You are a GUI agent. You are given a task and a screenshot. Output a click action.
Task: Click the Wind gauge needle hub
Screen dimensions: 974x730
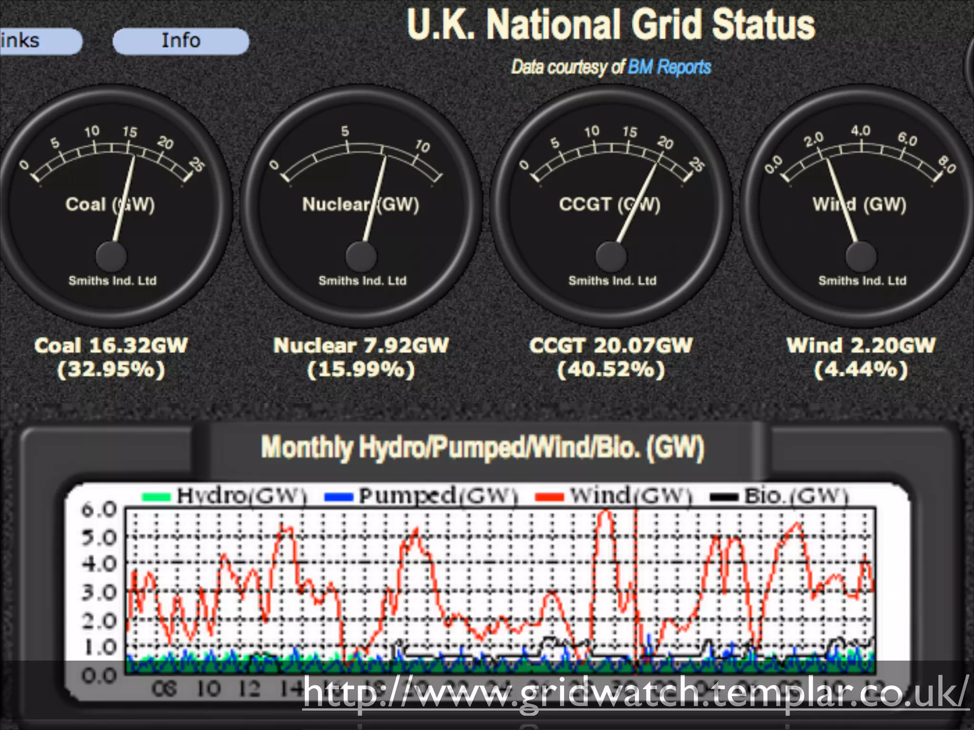[x=861, y=256]
